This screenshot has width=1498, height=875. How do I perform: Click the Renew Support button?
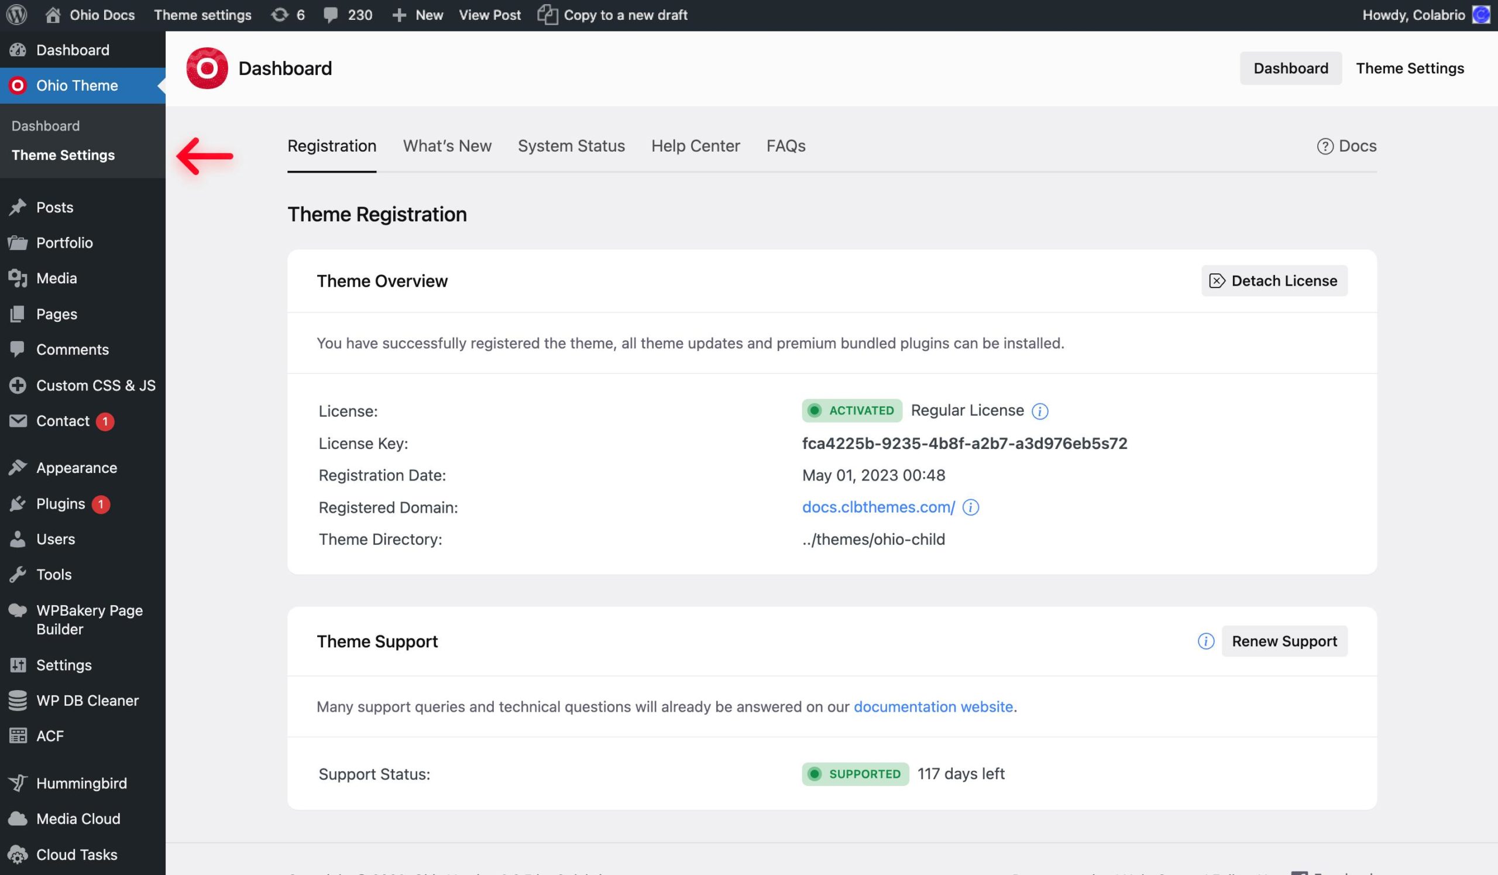(1284, 641)
